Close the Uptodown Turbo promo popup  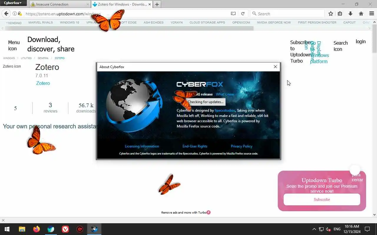[x=355, y=170]
